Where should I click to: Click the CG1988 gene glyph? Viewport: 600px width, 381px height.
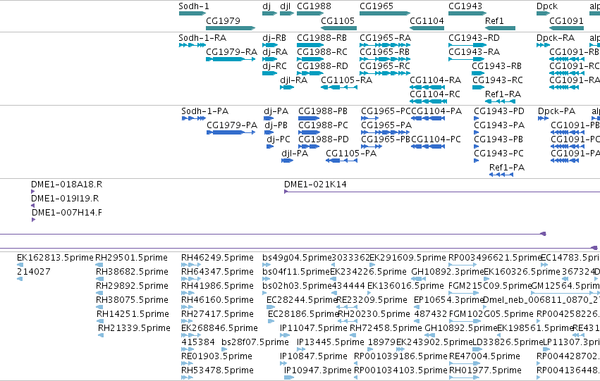(310, 13)
